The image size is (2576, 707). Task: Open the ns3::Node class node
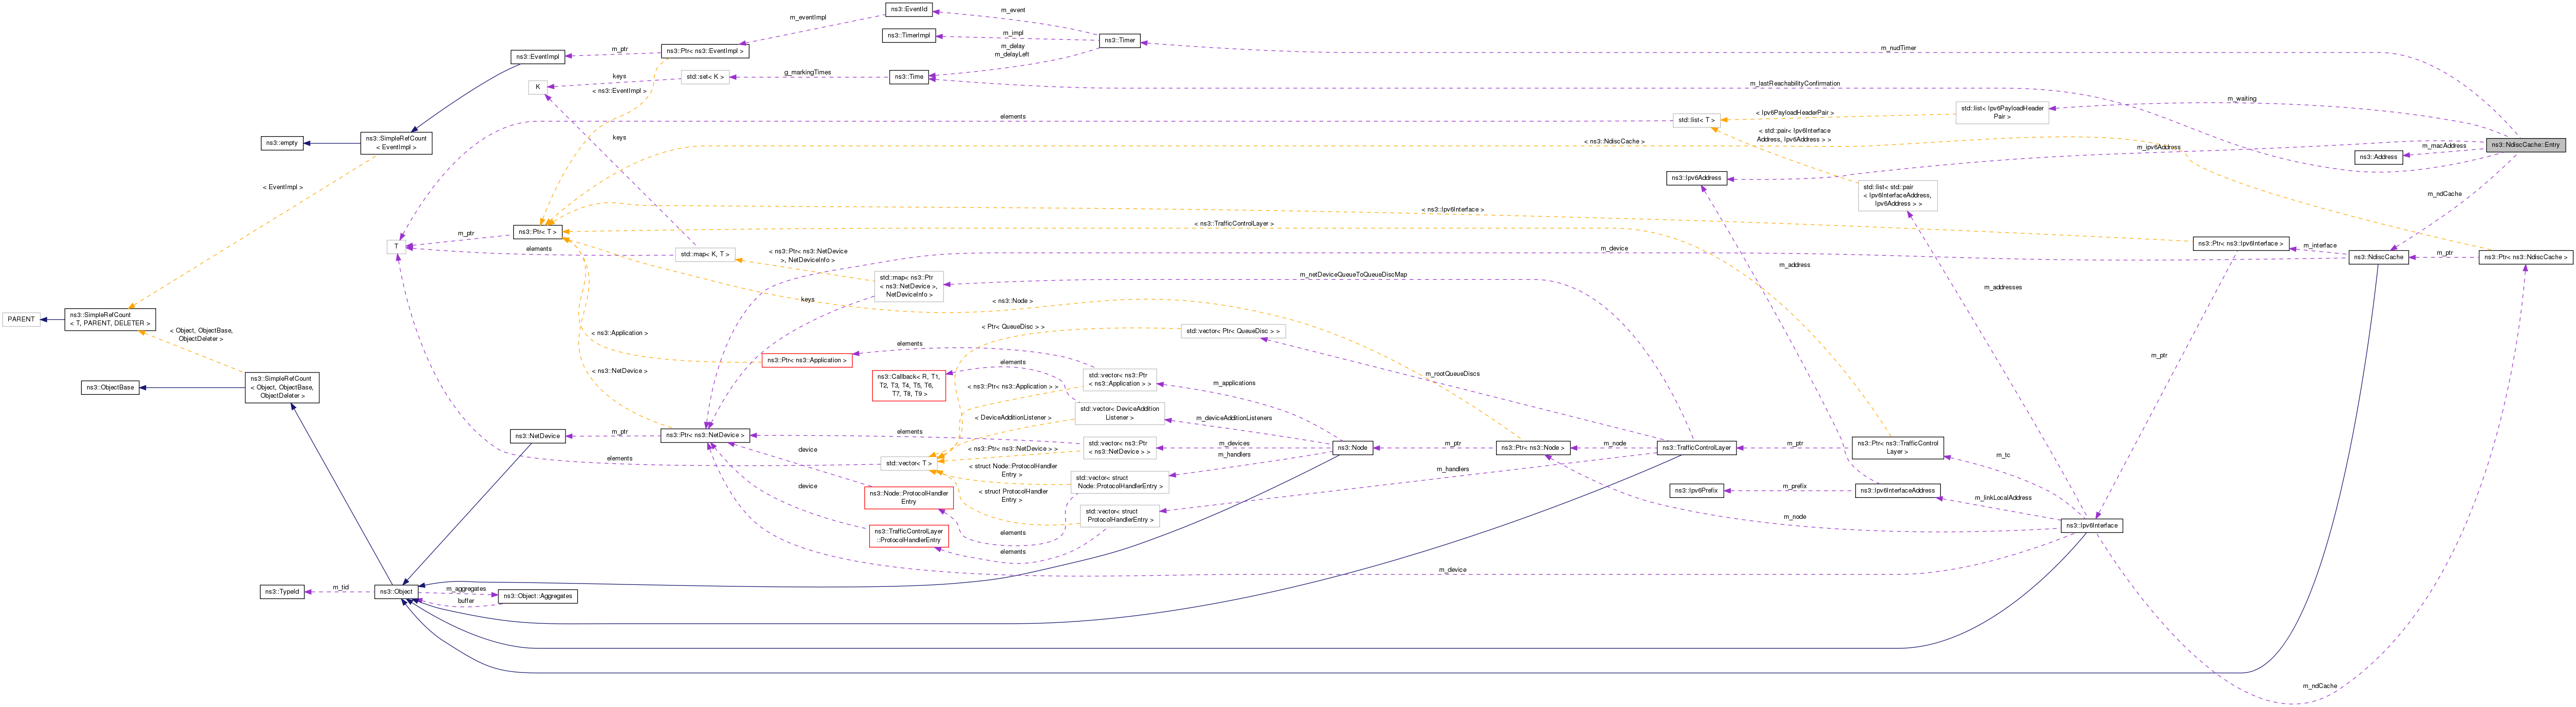pyautogui.click(x=1352, y=447)
